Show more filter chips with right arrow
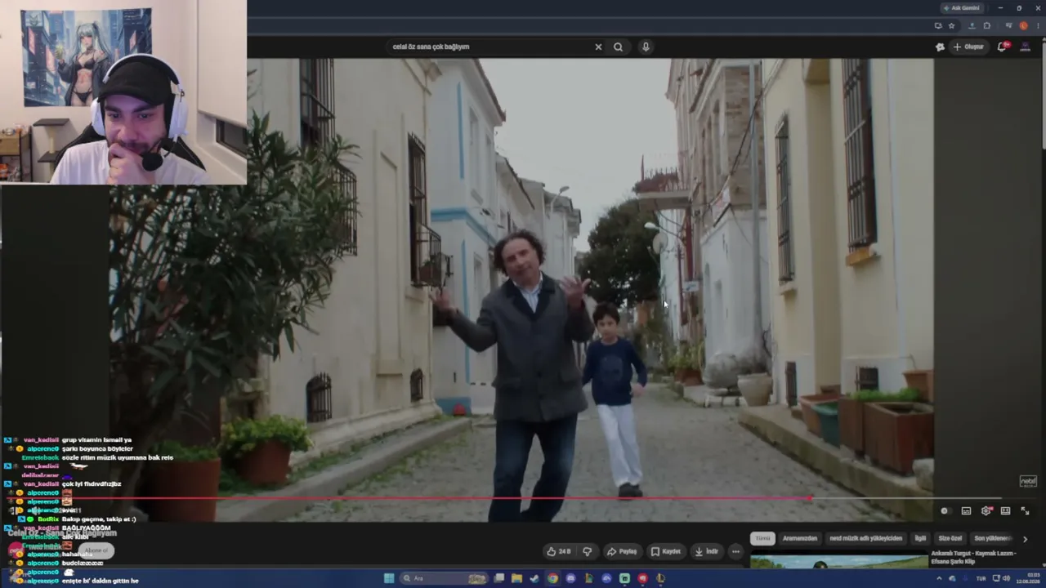Image resolution: width=1046 pixels, height=588 pixels. click(1025, 539)
